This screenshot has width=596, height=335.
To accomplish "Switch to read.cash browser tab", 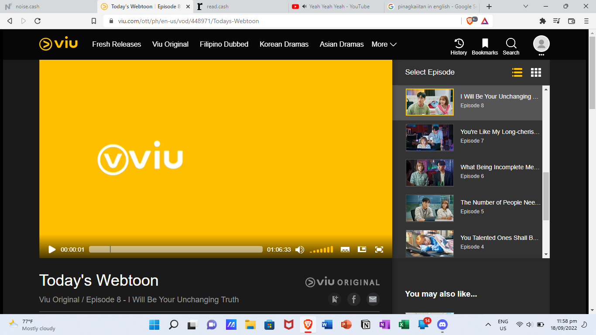I will [240, 7].
